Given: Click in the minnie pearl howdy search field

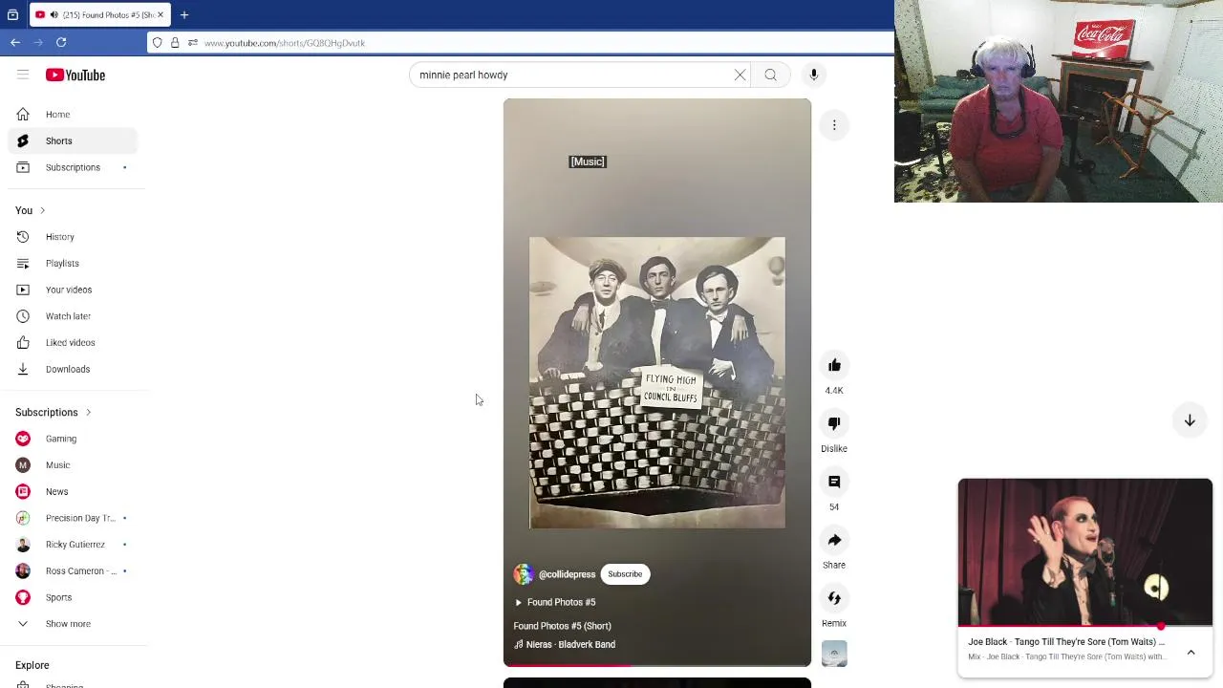Looking at the screenshot, I should pos(573,75).
